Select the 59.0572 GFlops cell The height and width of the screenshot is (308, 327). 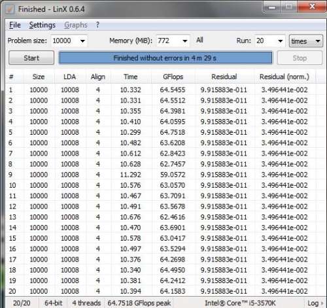click(173, 175)
